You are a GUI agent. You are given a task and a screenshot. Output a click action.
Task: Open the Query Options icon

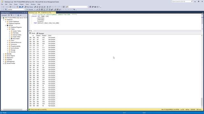(x=42, y=9)
